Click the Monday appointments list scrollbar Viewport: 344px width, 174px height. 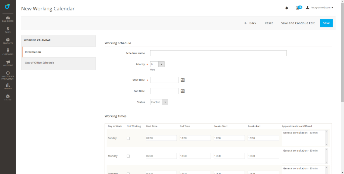tap(327, 156)
